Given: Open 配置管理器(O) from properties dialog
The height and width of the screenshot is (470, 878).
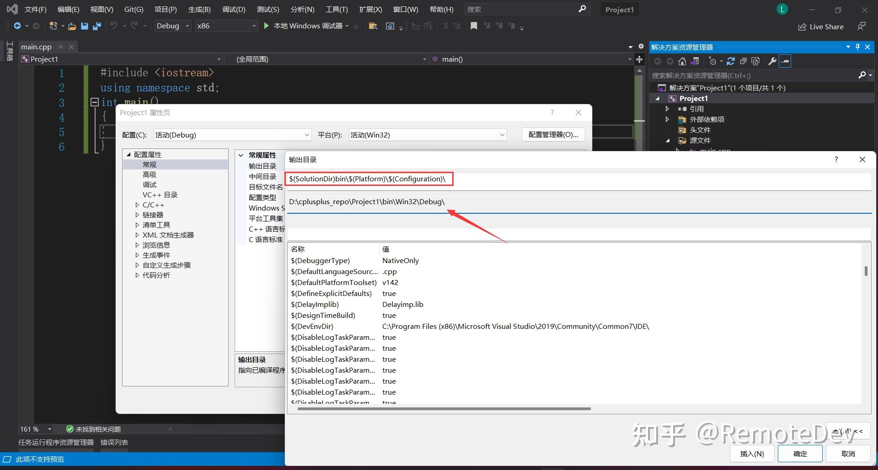Looking at the screenshot, I should pos(553,134).
